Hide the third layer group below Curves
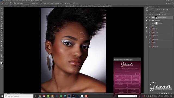The height and width of the screenshot is (98, 174). tap(150, 26)
